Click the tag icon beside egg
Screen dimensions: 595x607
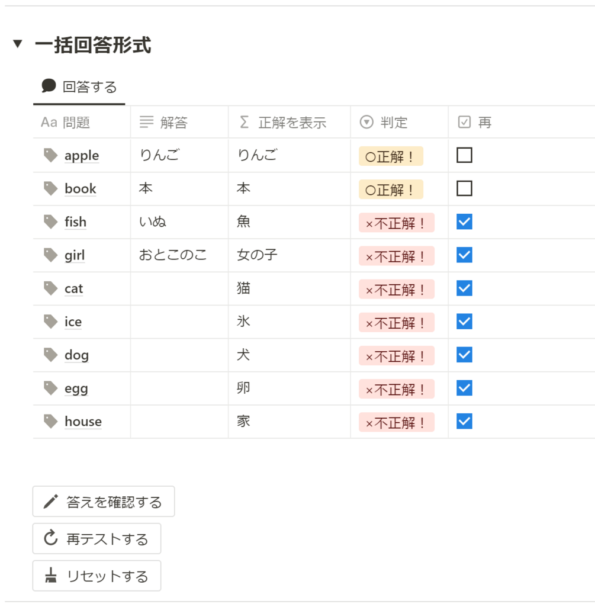click(51, 388)
